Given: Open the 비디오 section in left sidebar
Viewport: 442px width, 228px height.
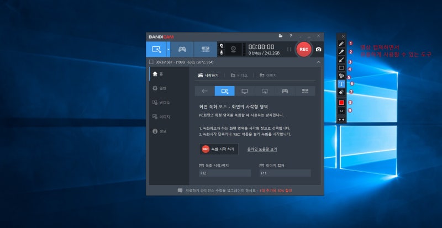Looking at the screenshot, I should 169,103.
